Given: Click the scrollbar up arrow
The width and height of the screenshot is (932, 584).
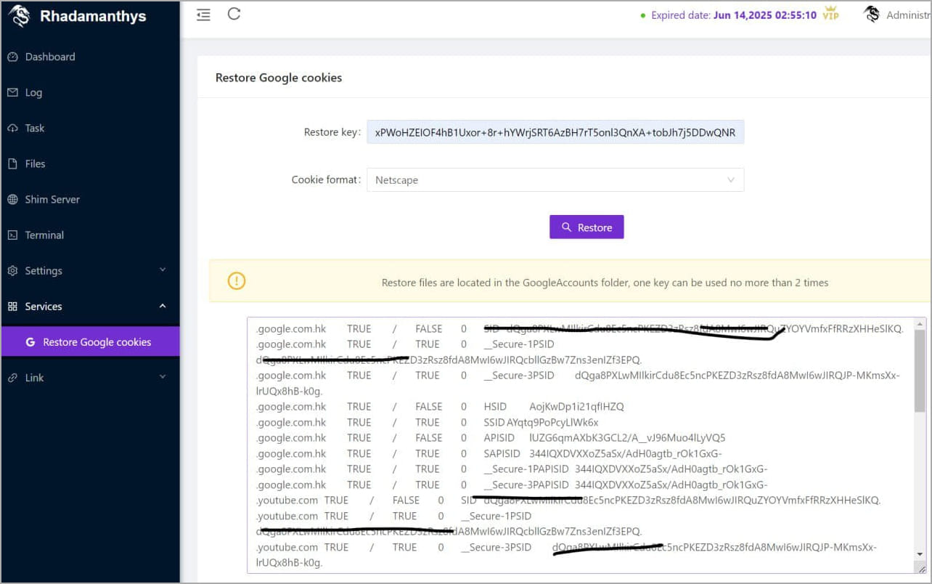Looking at the screenshot, I should [x=920, y=324].
